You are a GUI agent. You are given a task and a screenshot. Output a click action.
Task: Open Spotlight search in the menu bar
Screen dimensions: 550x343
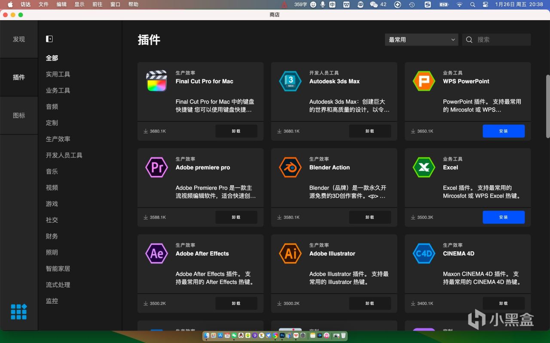click(x=473, y=4)
